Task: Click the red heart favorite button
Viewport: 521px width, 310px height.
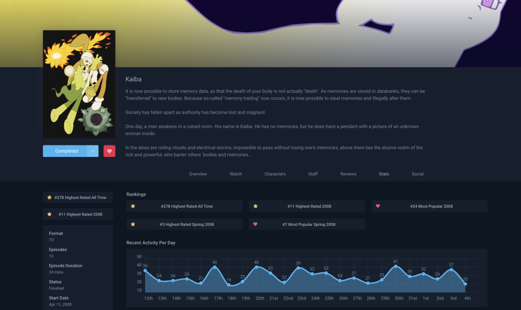Action: coord(109,151)
